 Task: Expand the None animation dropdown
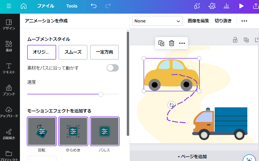pyautogui.click(x=157, y=21)
